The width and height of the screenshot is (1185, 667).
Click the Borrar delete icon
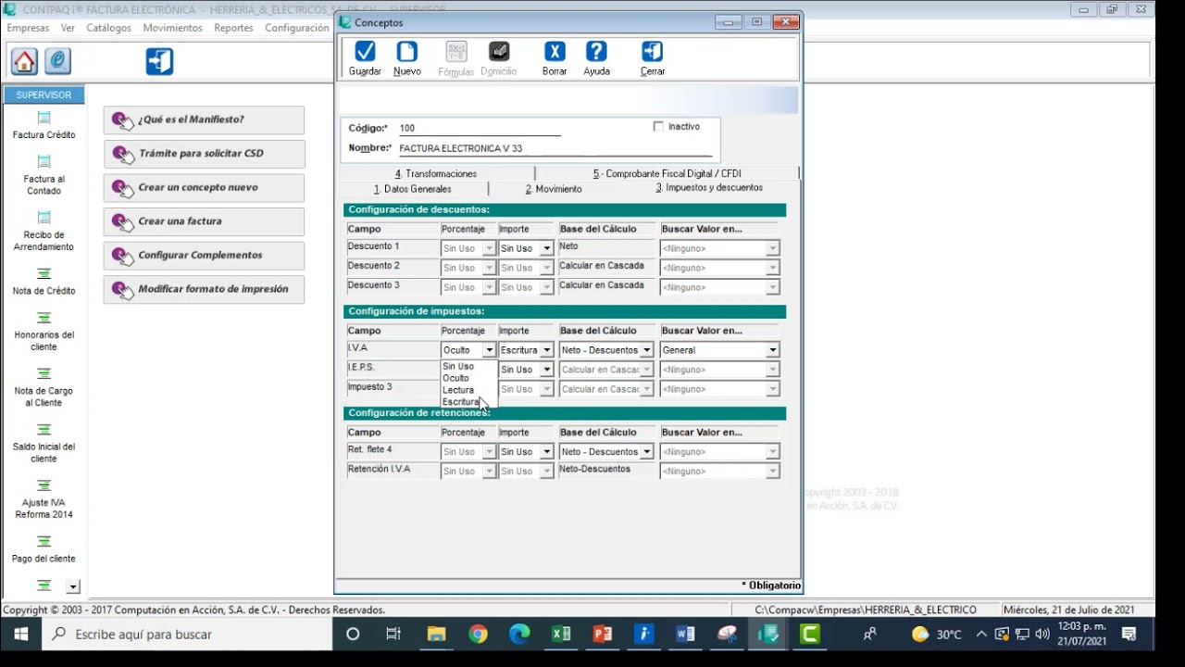555,52
